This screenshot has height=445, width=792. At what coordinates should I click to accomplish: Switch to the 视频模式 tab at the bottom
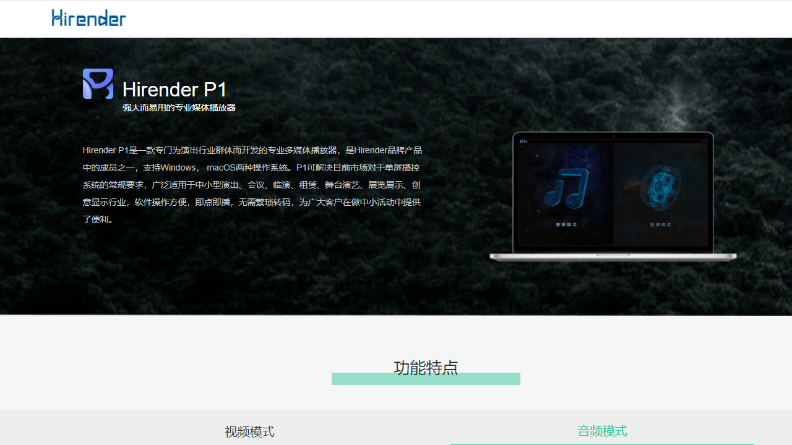[x=249, y=431]
